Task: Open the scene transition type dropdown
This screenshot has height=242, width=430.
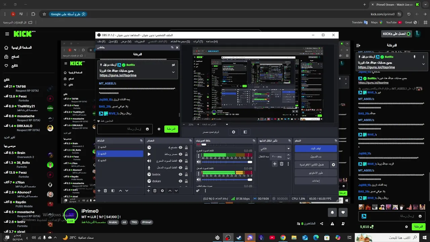Action: pyautogui.click(x=275, y=148)
